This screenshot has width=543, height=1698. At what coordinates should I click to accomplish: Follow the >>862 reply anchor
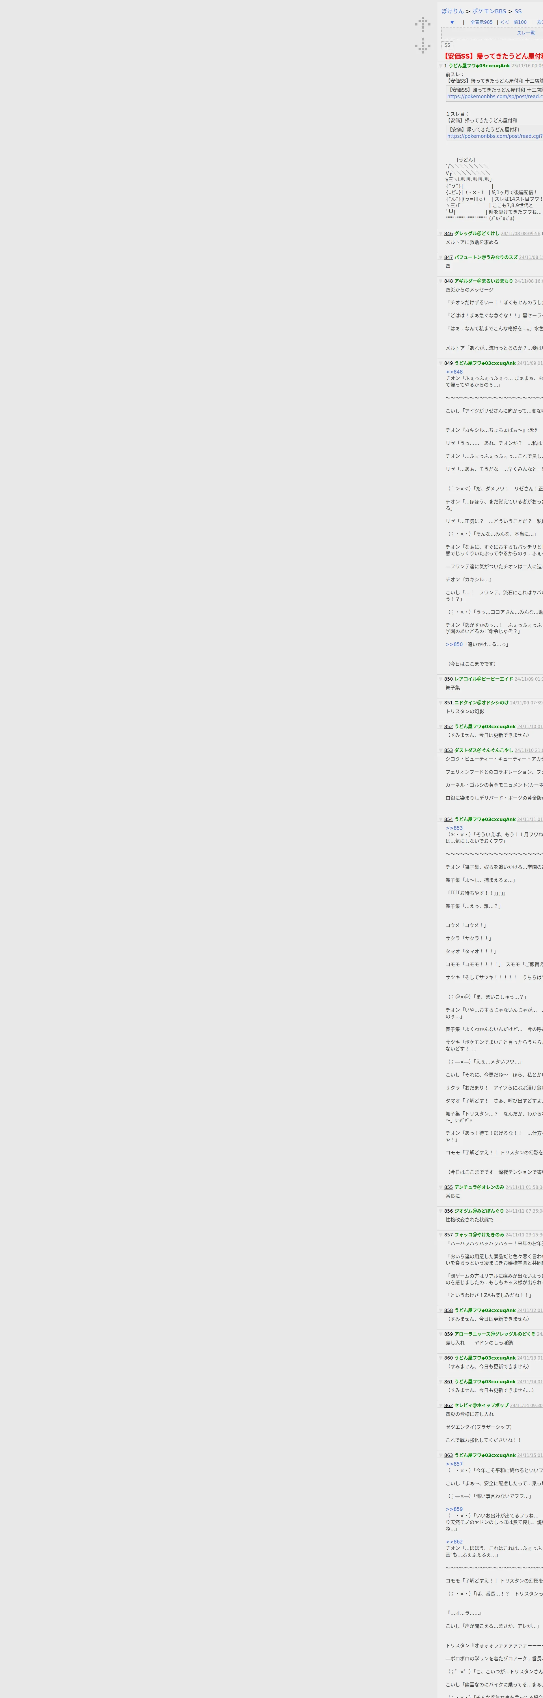454,1542
